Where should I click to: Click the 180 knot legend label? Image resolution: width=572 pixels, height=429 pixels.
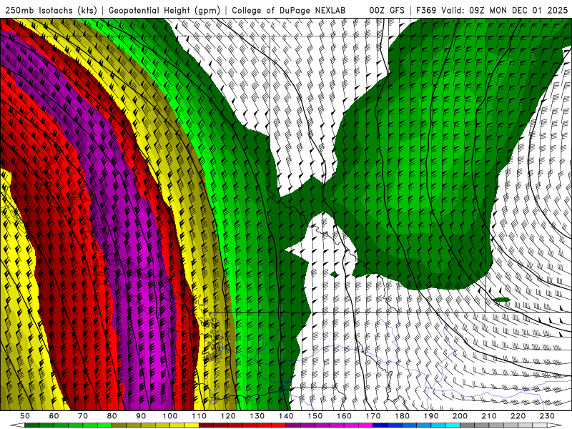(402, 416)
